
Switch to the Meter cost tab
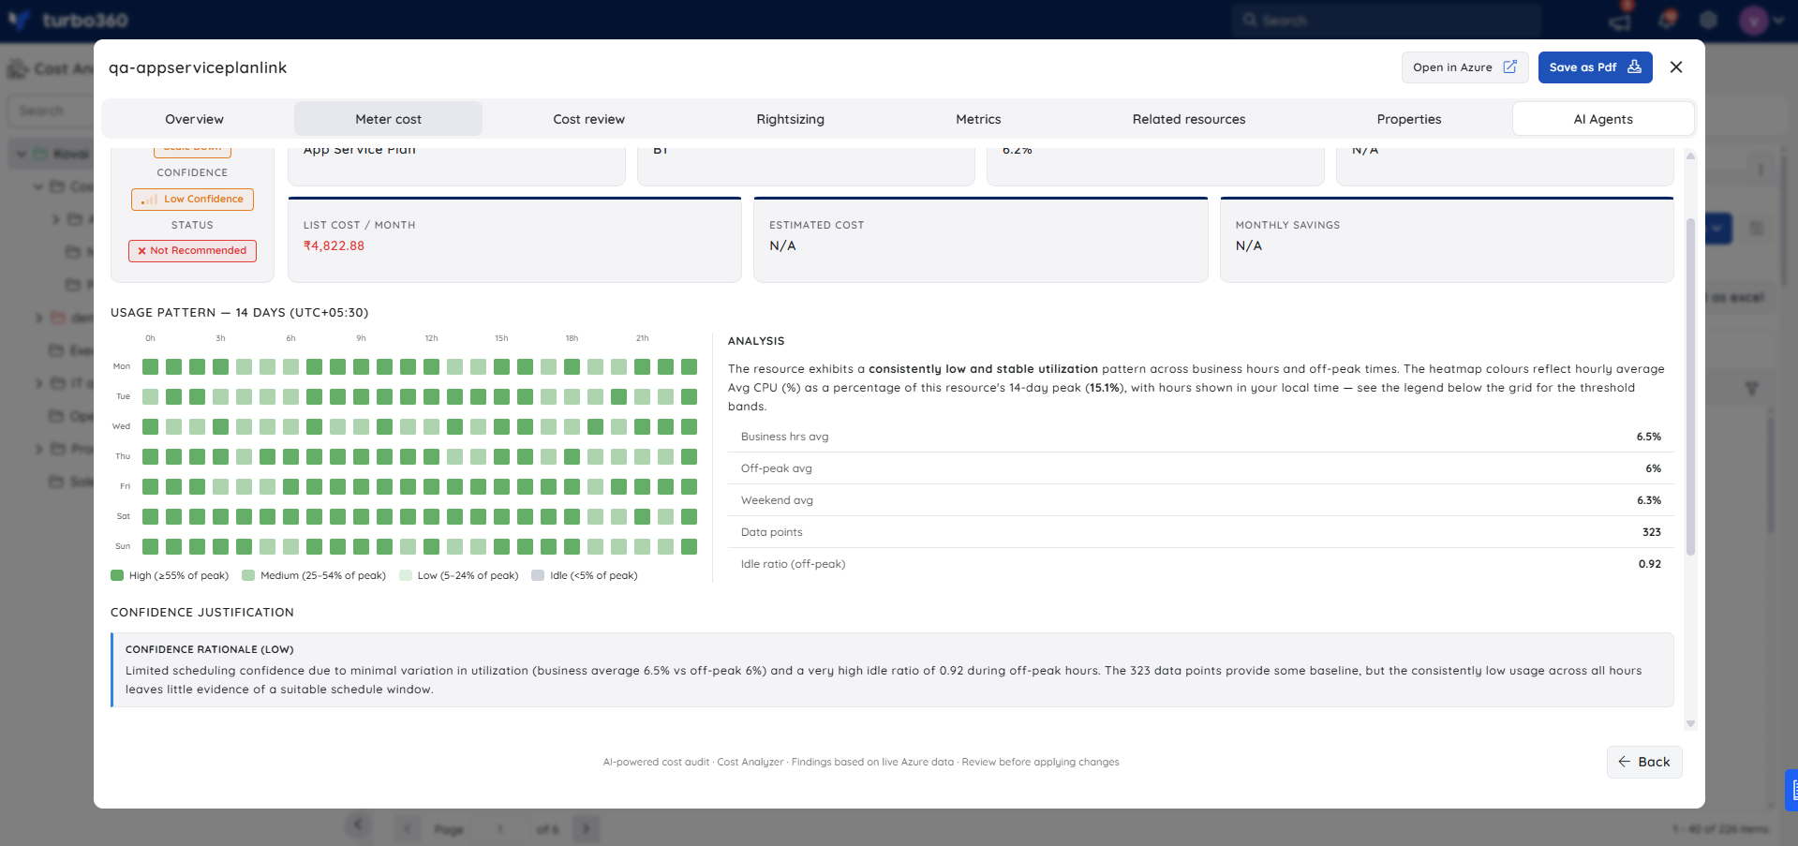pos(388,119)
